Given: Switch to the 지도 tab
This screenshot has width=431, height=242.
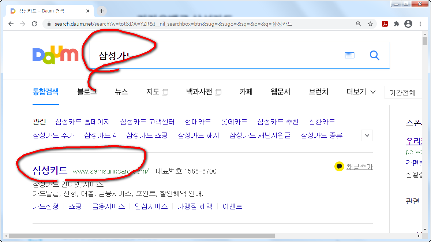Looking at the screenshot, I should [153, 92].
